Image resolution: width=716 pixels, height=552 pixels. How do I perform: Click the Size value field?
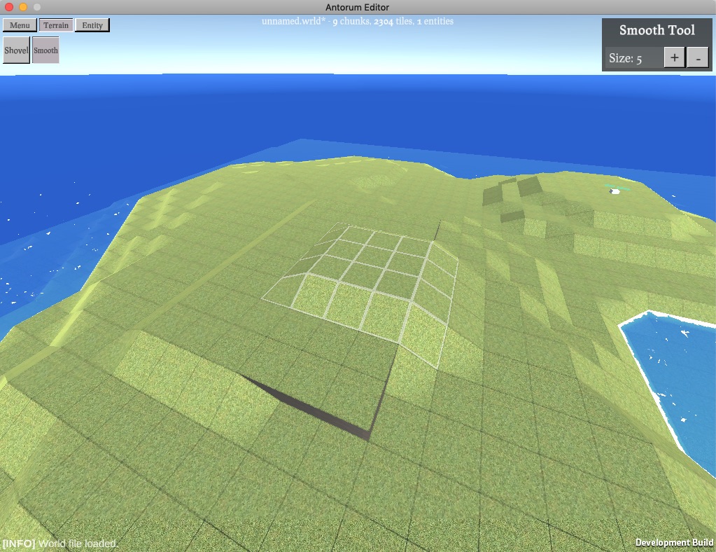pos(633,58)
